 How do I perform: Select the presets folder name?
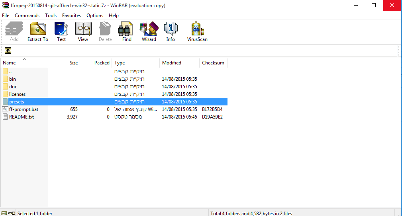pyautogui.click(x=17, y=101)
